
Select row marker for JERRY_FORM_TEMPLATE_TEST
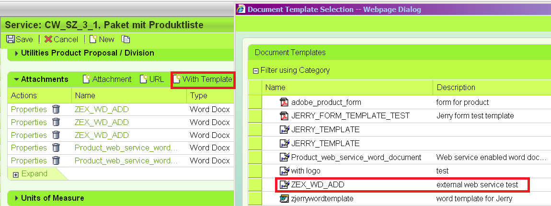point(255,115)
